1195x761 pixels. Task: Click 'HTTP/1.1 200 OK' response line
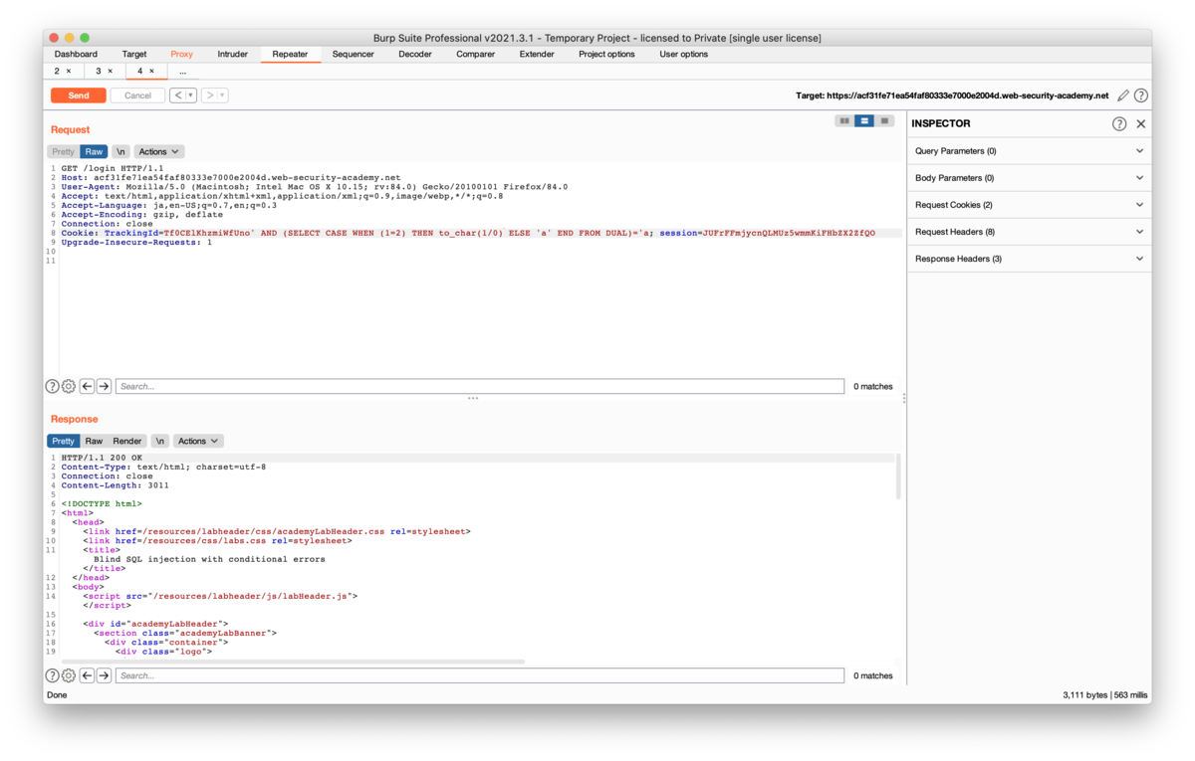[102, 458]
